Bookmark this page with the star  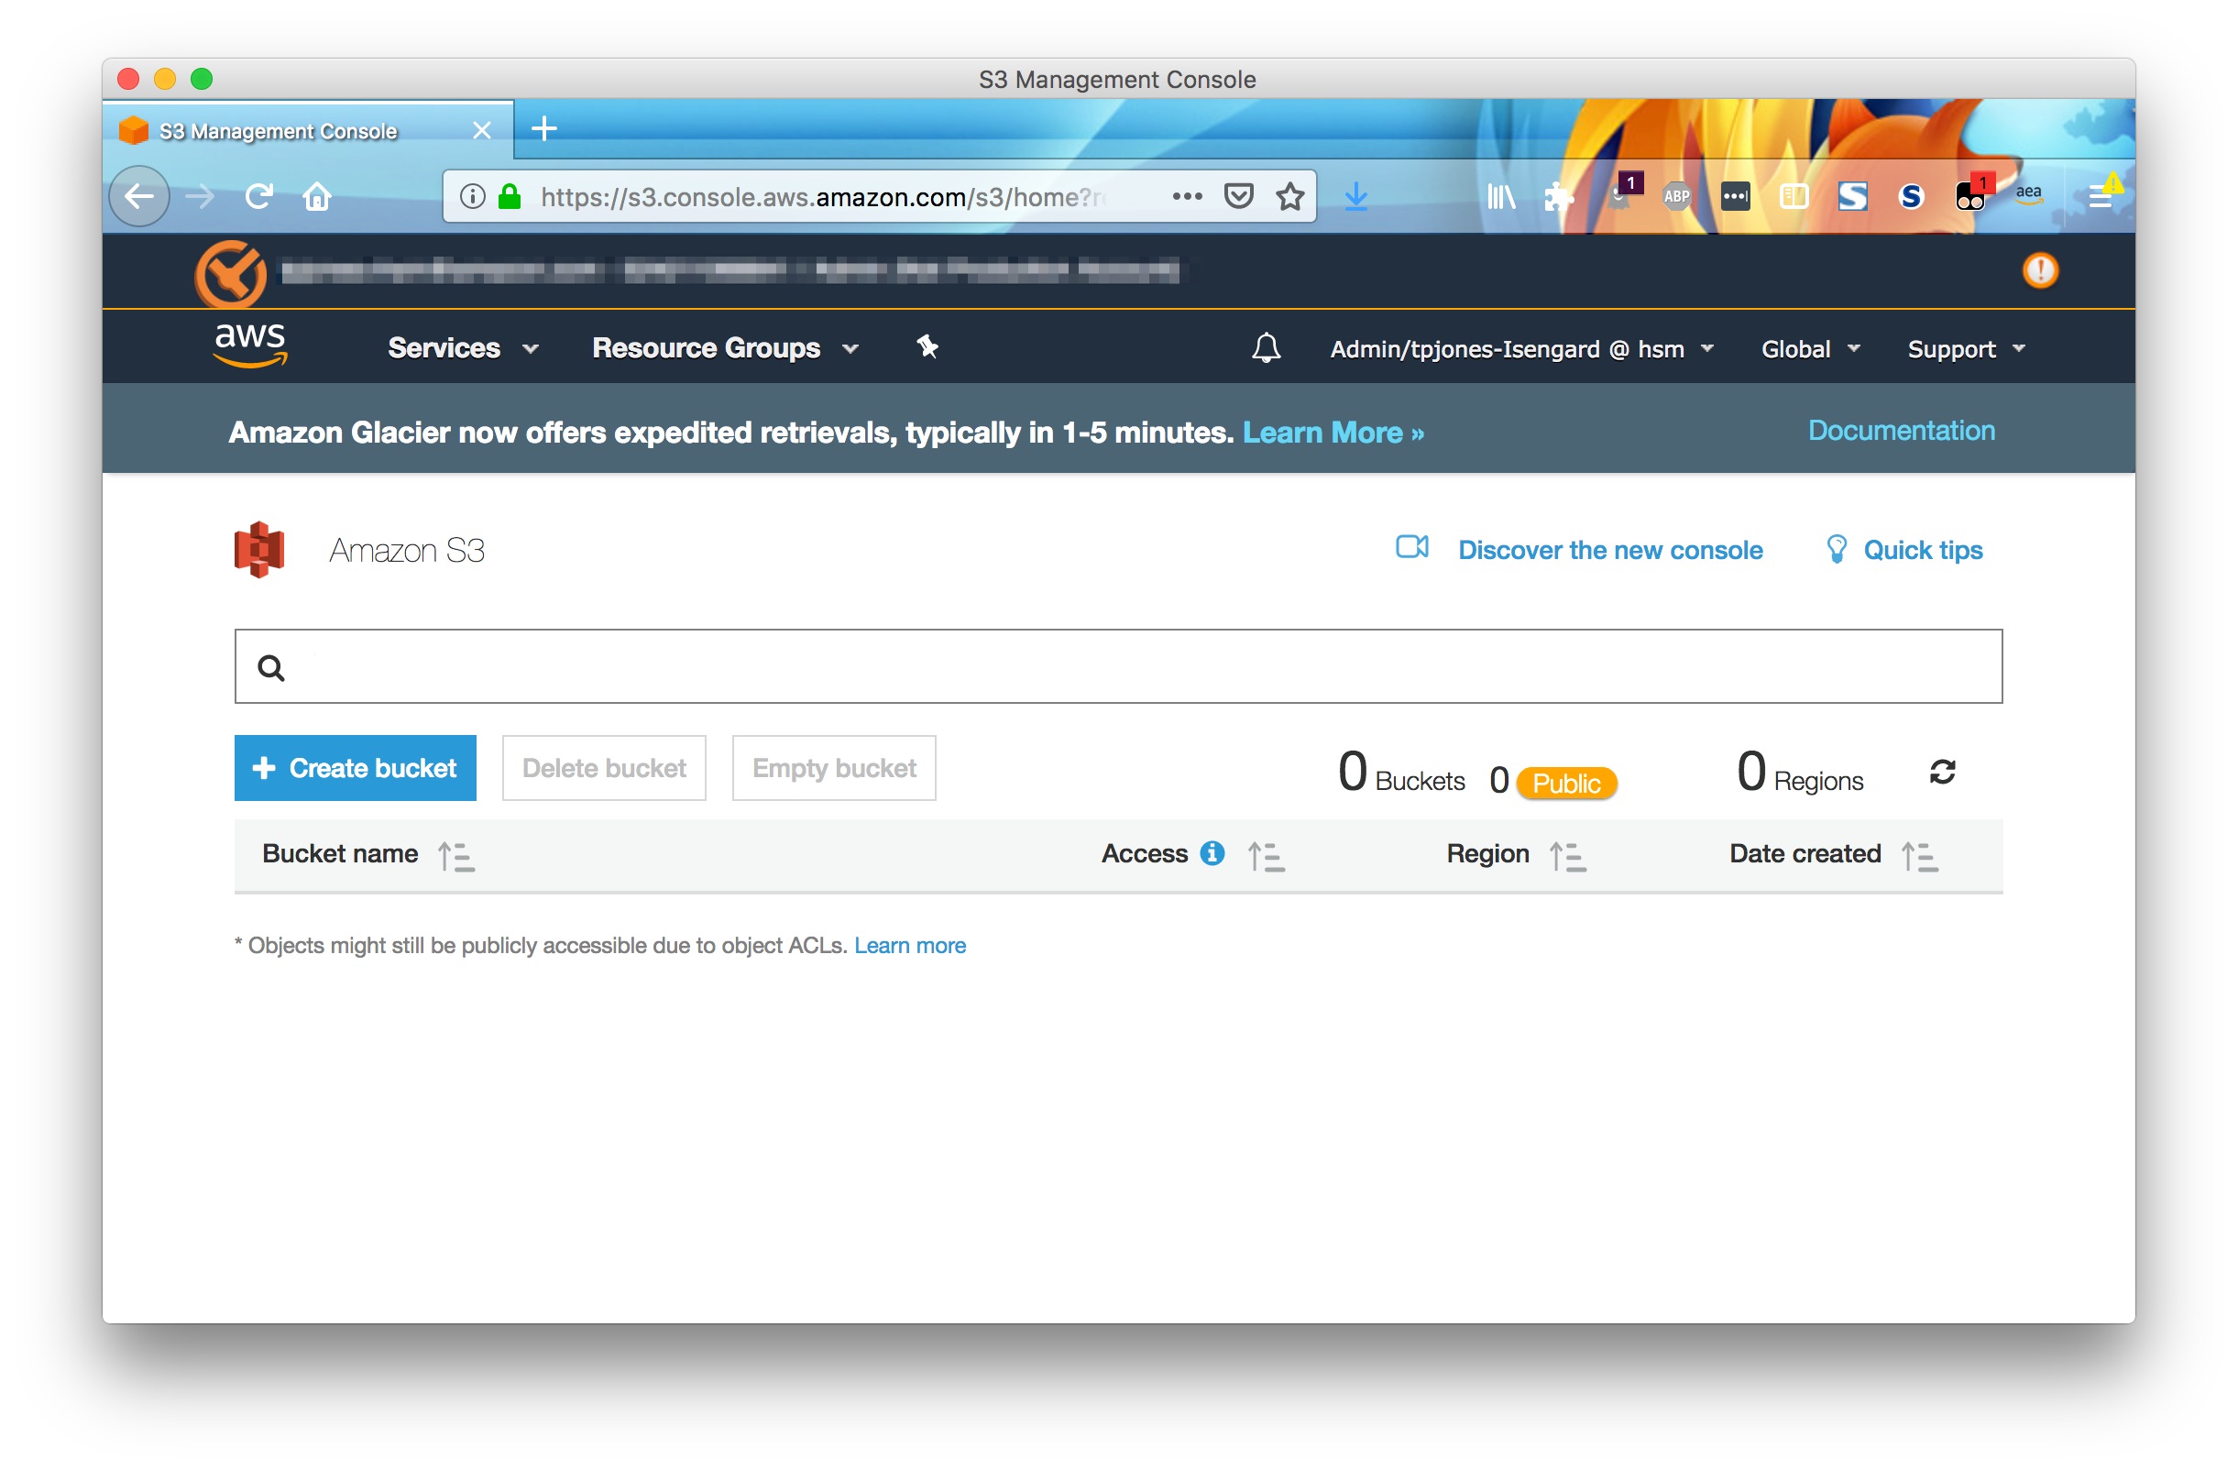coord(1290,196)
